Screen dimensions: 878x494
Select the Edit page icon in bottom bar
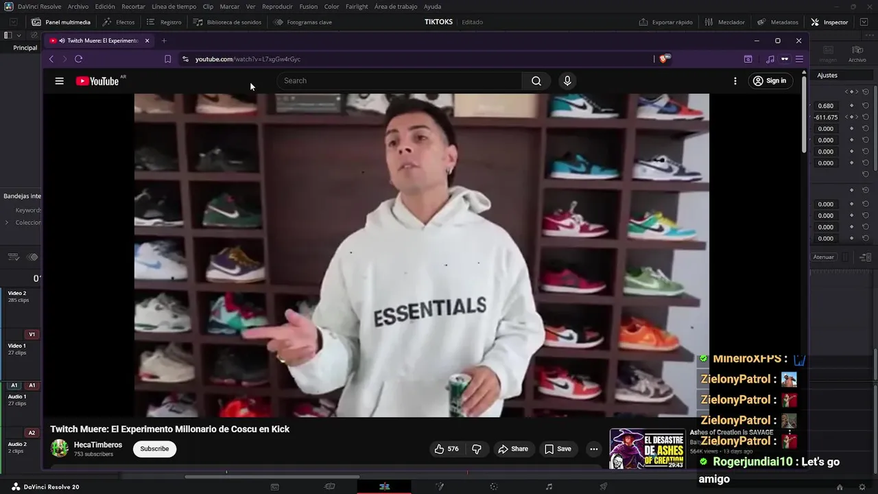tap(384, 486)
